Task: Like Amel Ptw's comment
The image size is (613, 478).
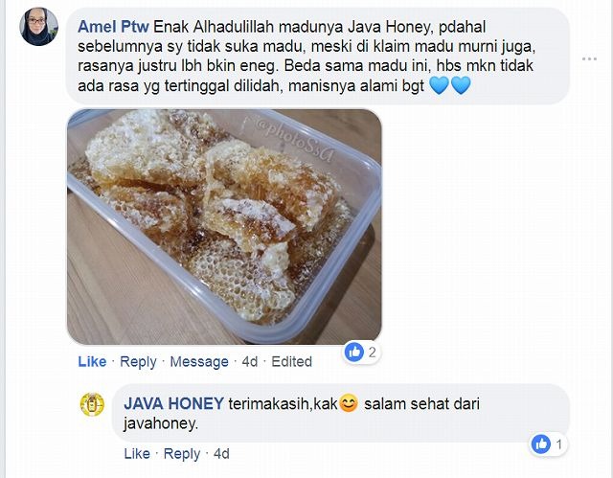Action: pyautogui.click(x=92, y=361)
